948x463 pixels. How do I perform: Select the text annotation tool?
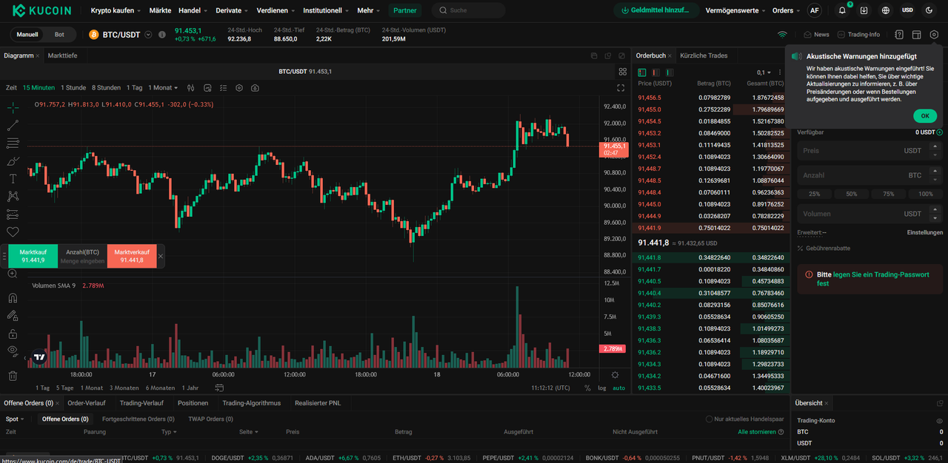[x=13, y=178]
